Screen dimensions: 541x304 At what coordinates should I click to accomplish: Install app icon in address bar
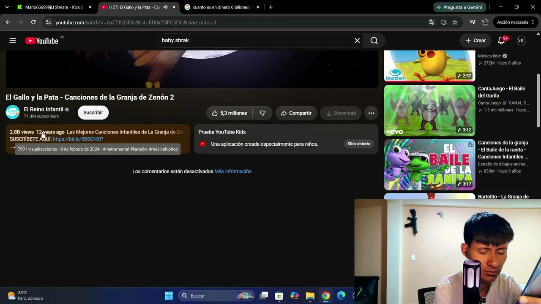tap(443, 22)
